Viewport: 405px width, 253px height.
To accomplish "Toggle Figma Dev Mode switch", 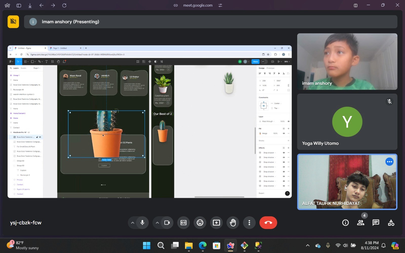I will click(264, 61).
